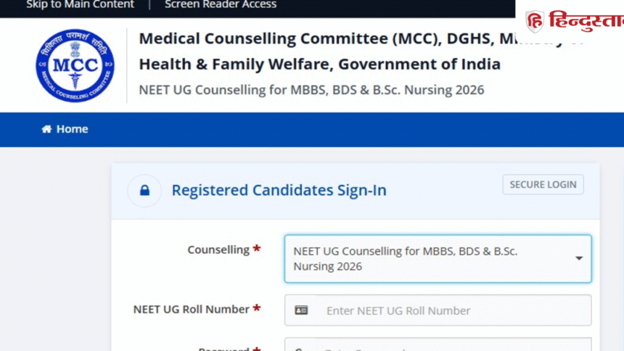Click the lock icon beside Sign-In heading
The height and width of the screenshot is (351, 624).
click(144, 191)
